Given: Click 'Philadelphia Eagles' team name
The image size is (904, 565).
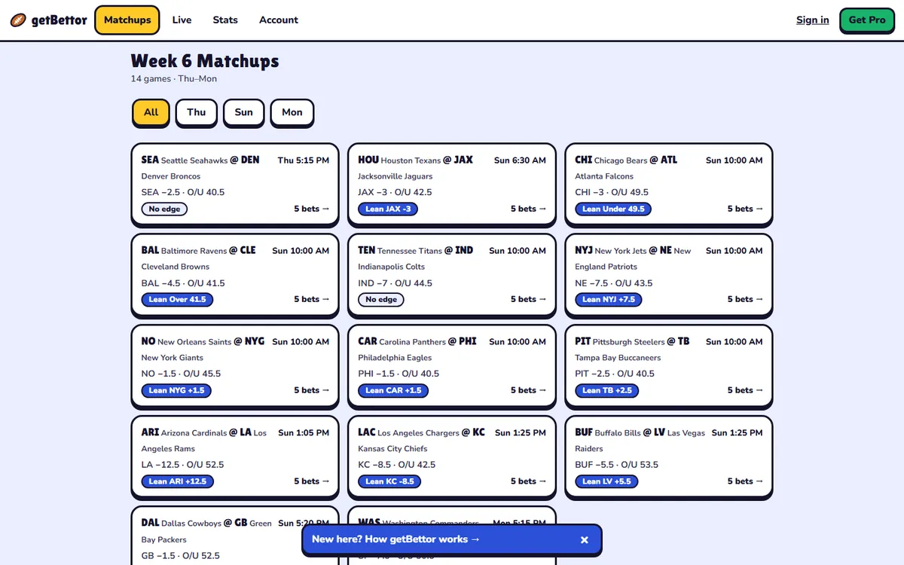Looking at the screenshot, I should point(395,358).
